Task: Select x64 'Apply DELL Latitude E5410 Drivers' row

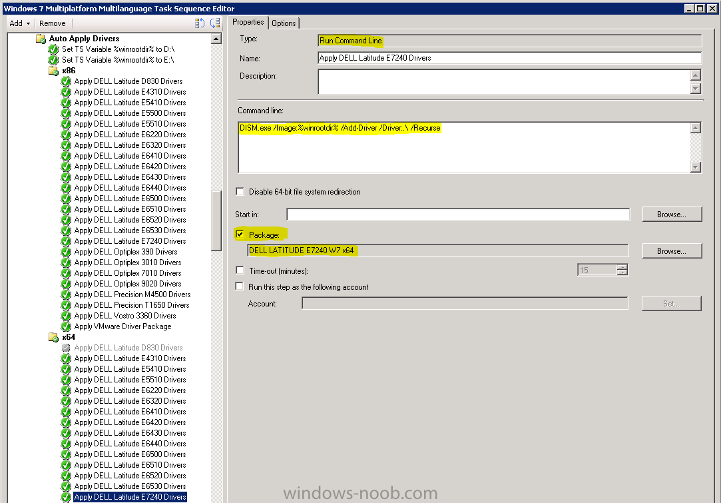Action: (x=130, y=369)
